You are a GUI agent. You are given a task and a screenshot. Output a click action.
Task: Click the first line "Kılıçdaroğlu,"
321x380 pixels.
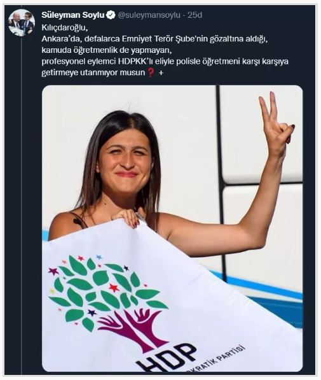[x=64, y=27]
